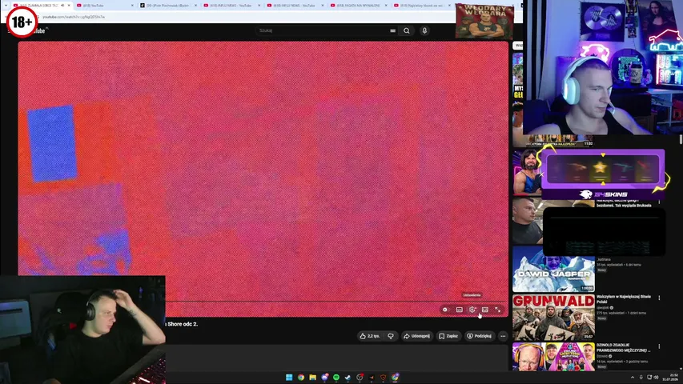Open more actions ellipsis under the video
This screenshot has width=683, height=384.
tap(503, 336)
